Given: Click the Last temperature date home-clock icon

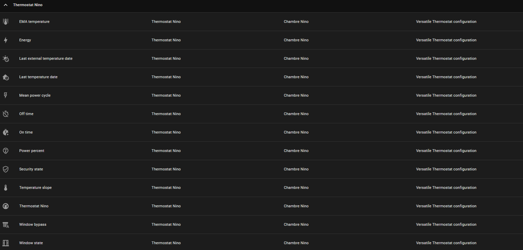Looking at the screenshot, I should click(5, 77).
